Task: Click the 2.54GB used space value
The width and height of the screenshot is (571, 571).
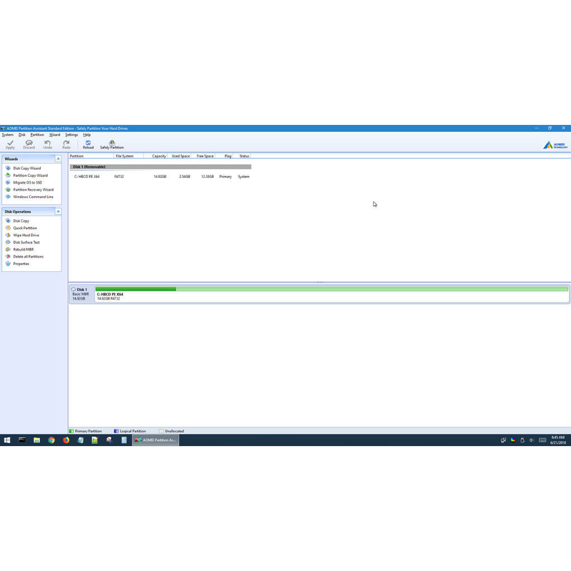Action: coord(185,177)
